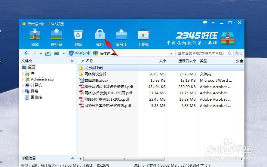This screenshot has width=267, height=167.
Task: Click the PDF icon of 科来网络应用故障分析表1.pdf
Action: coord(81,87)
